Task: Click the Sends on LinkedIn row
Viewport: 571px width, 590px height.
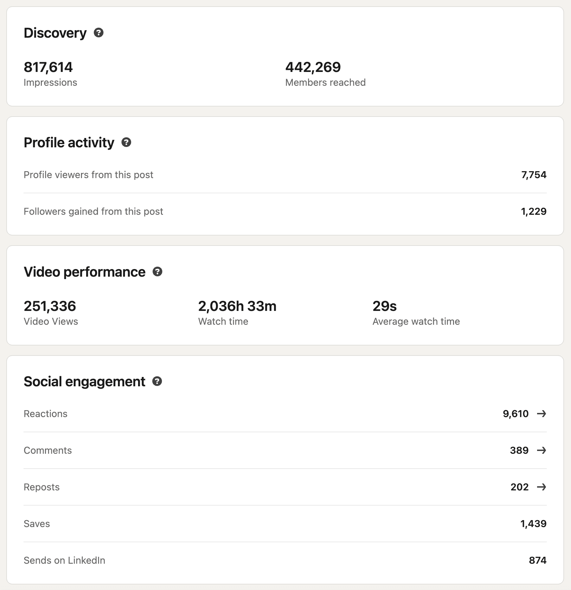Action: [x=284, y=560]
